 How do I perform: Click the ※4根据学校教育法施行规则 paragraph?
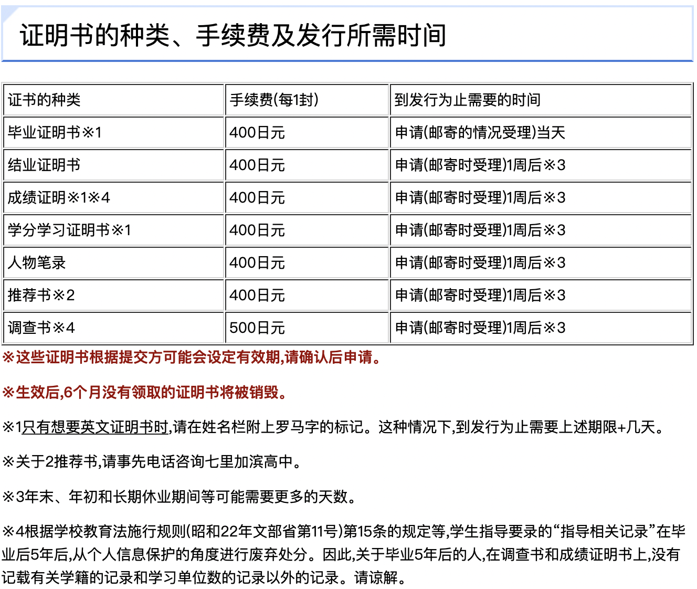(344, 554)
